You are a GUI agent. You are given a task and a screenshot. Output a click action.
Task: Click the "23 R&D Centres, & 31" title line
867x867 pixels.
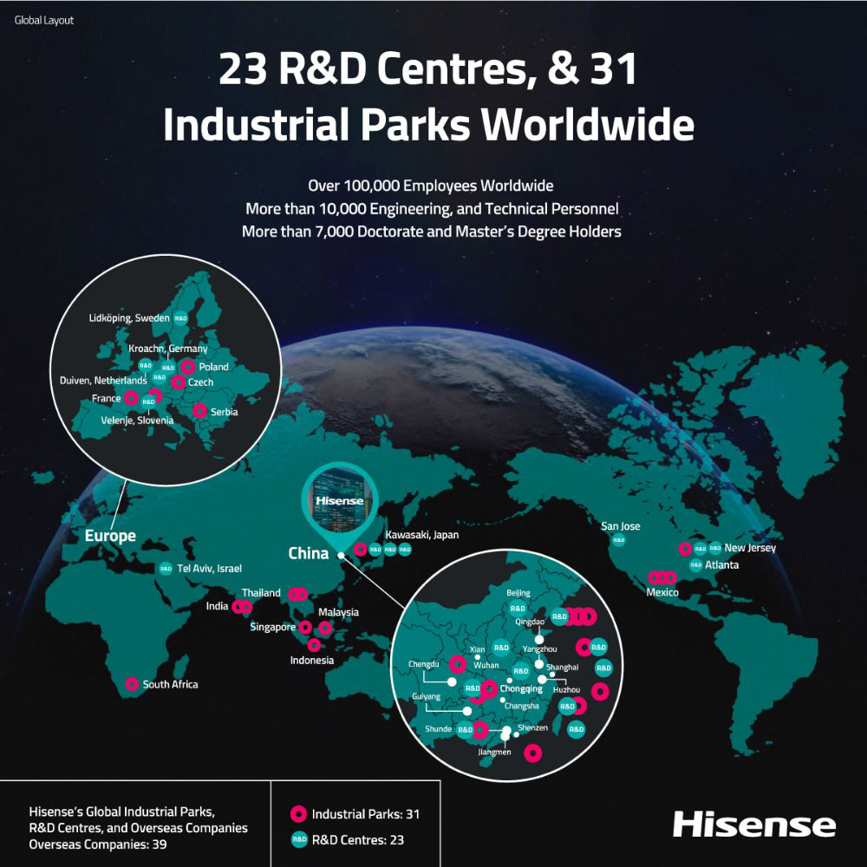428,68
